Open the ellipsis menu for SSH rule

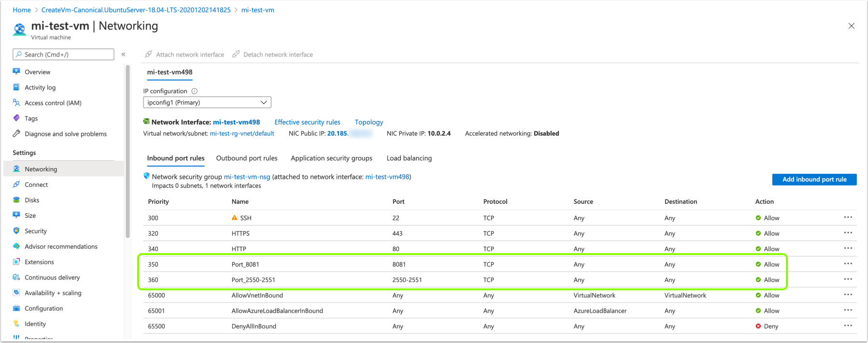pyautogui.click(x=848, y=217)
